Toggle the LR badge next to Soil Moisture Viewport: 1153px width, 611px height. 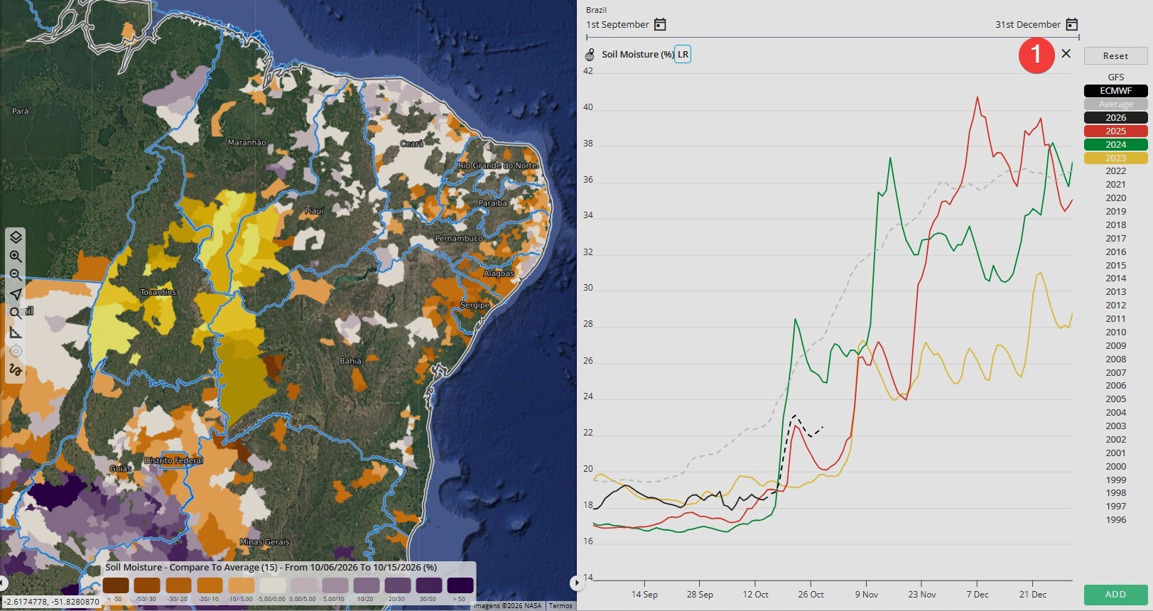tap(683, 55)
